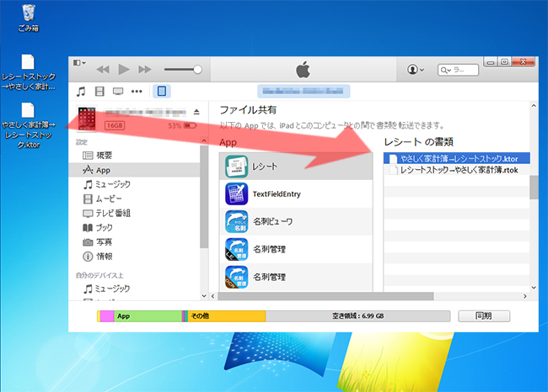
Task: Eject the iPad device
Action: tap(196, 112)
